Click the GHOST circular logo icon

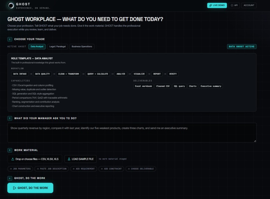[x=11, y=6]
